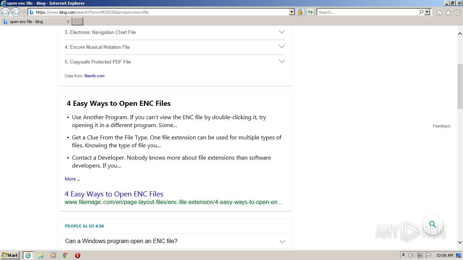Click the floating search magnifier button
This screenshot has height=260, width=463.
coord(433,225)
